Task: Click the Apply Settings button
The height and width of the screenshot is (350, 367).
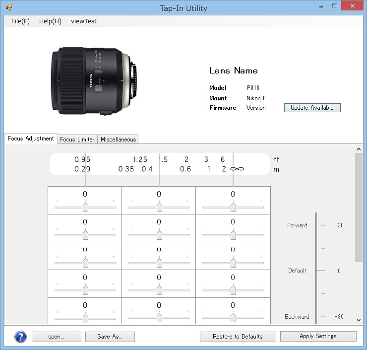Action: coord(318,336)
